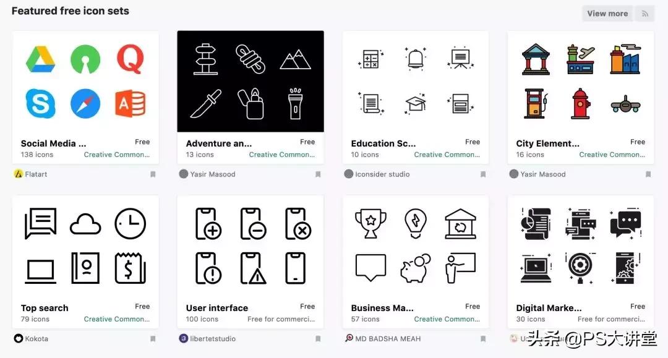Open the flashlight icon in Adventure set
Screen dimensions: 668x358
[295, 103]
